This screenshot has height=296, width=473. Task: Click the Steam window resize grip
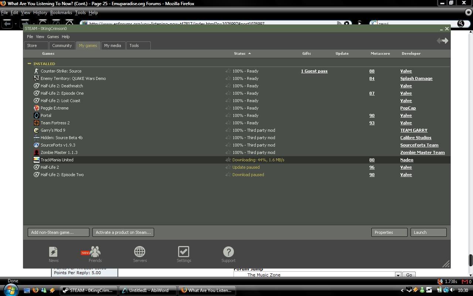(446, 264)
